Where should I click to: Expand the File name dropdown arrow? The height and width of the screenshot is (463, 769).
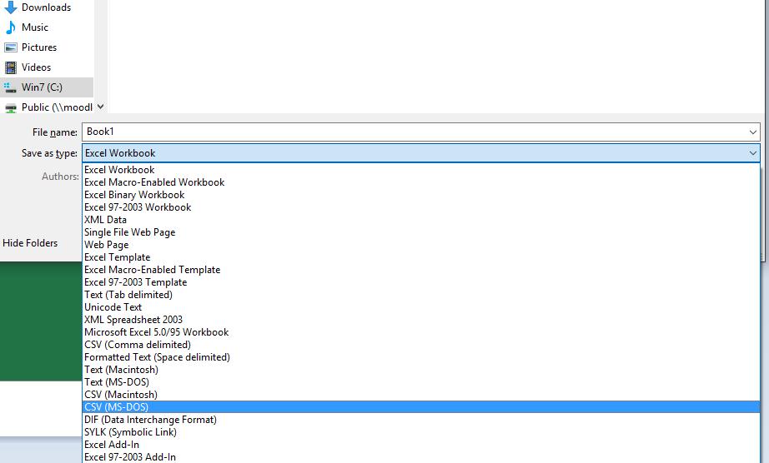tap(753, 132)
